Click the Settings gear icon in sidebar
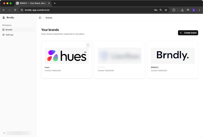This screenshot has height=137, width=203. [x=4, y=35]
